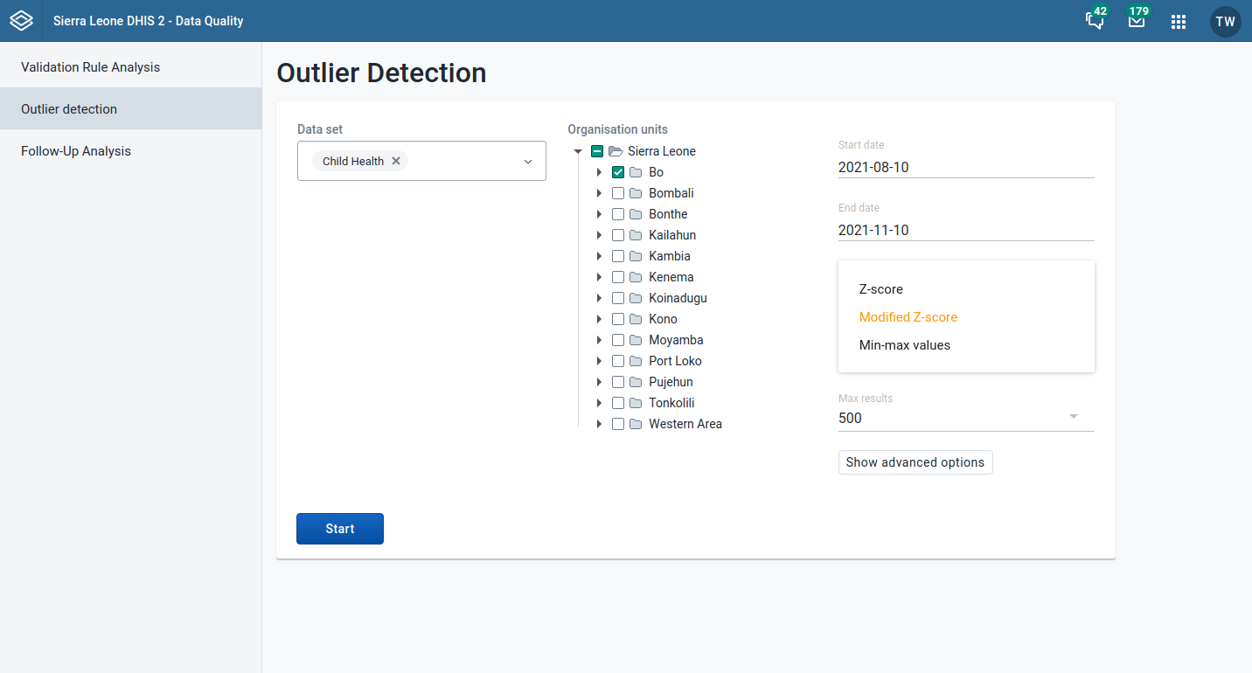Click the Start analysis button
The width and height of the screenshot is (1252, 673).
[339, 528]
